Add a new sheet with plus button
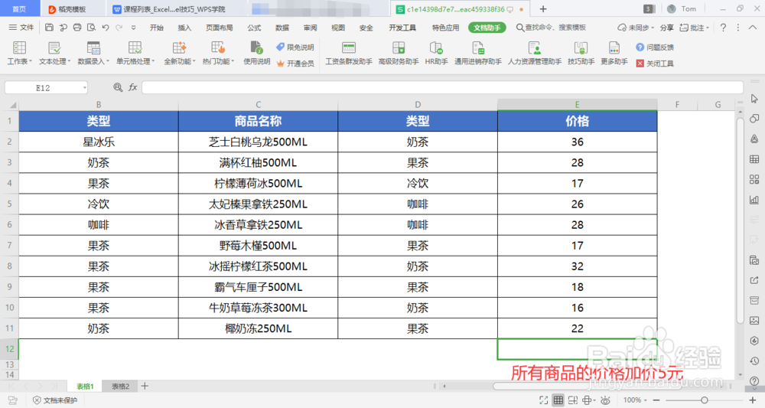This screenshot has width=765, height=408. (145, 386)
